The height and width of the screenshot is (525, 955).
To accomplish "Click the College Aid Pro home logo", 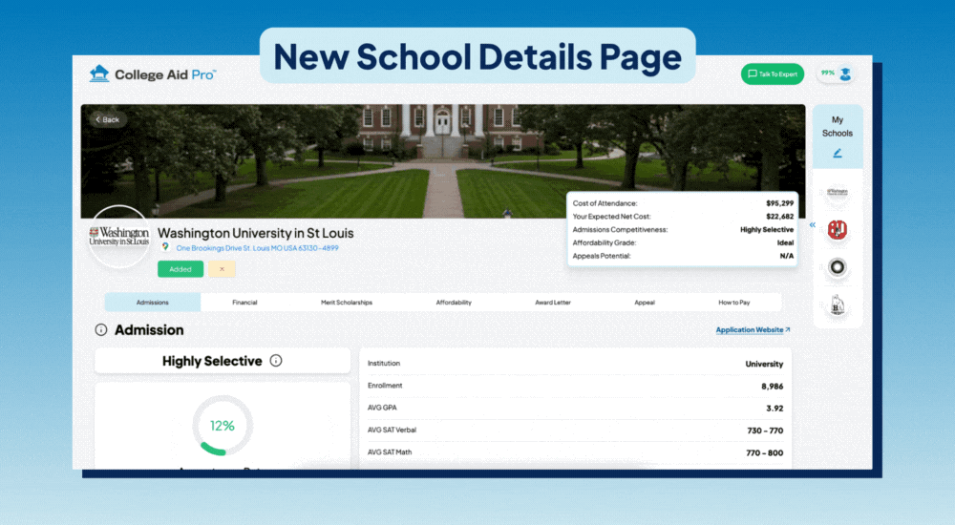I will (152, 74).
